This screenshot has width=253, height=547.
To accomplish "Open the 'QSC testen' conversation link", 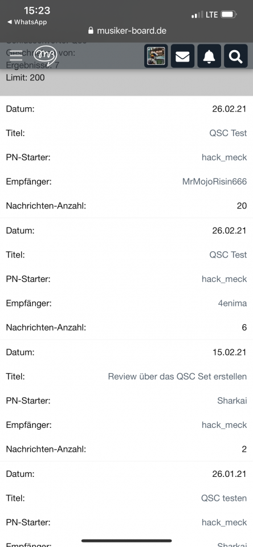I will [x=224, y=498].
